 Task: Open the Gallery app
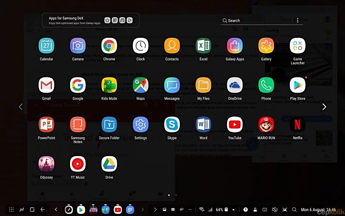[x=266, y=46]
